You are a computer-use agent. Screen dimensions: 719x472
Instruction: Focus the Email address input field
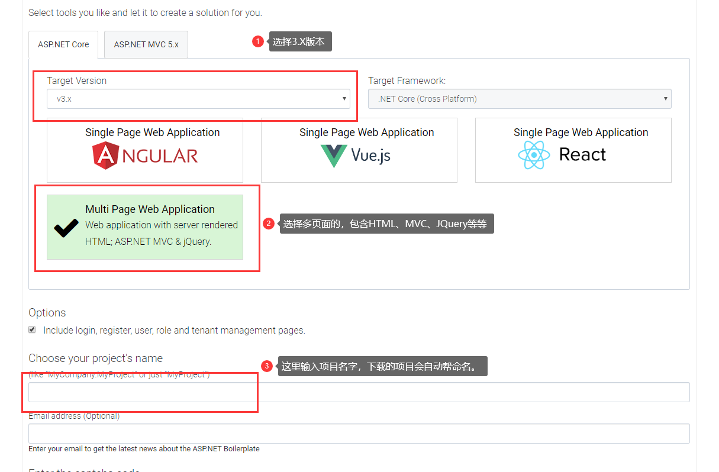(x=359, y=434)
